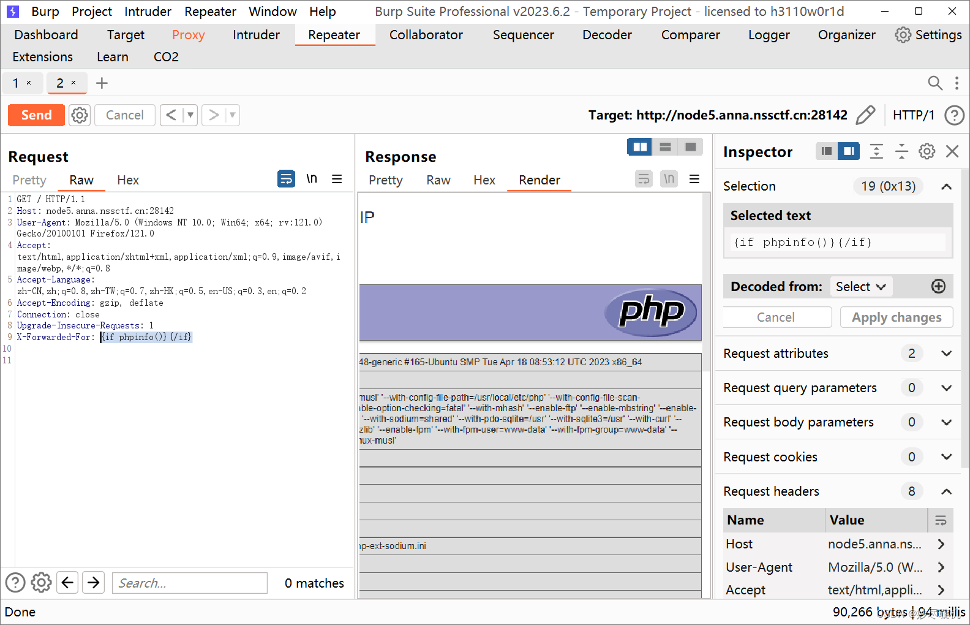
Task: Expand all Inspector sections
Action: coord(876,151)
